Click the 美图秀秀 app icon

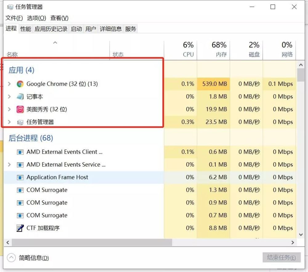[20, 109]
